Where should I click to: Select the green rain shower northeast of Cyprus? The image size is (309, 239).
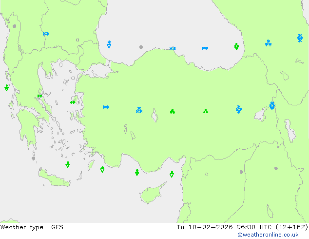click(172, 174)
